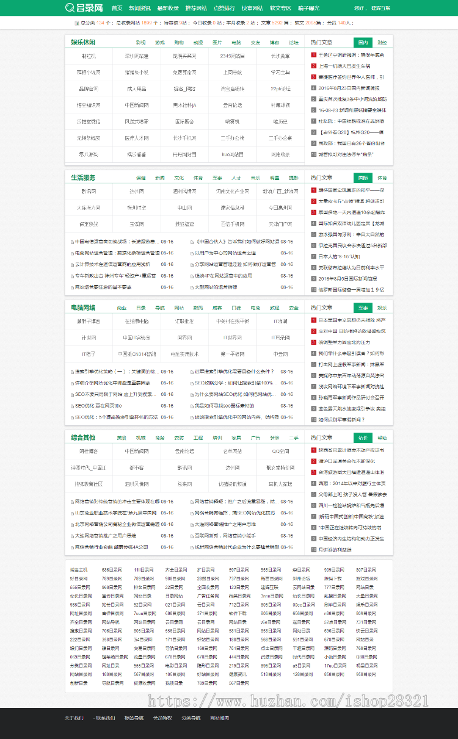Select 点赞排行 in the navigation bar
This screenshot has width=458, height=739.
pyautogui.click(x=224, y=9)
